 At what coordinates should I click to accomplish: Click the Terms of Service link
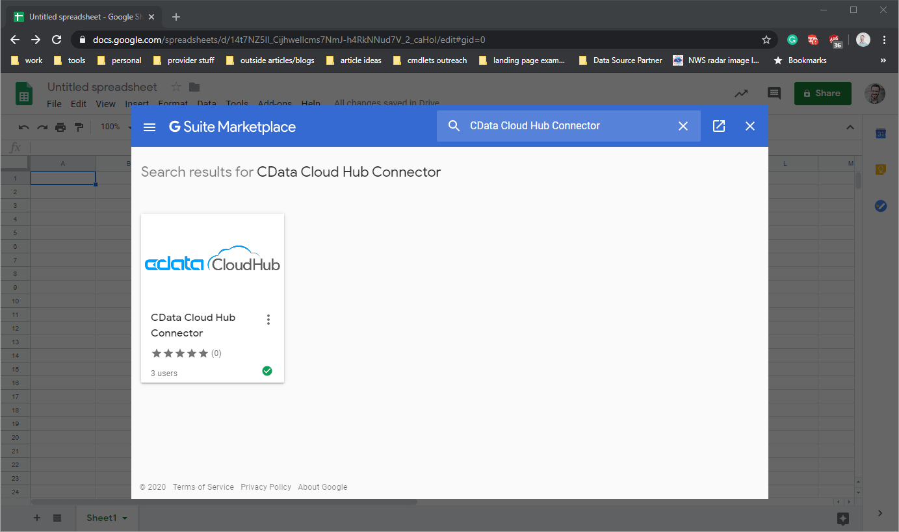click(203, 487)
